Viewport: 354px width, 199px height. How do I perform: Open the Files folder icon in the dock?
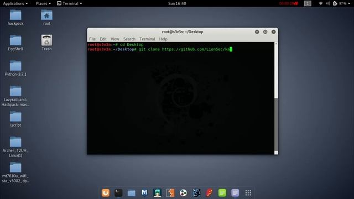coord(132,193)
